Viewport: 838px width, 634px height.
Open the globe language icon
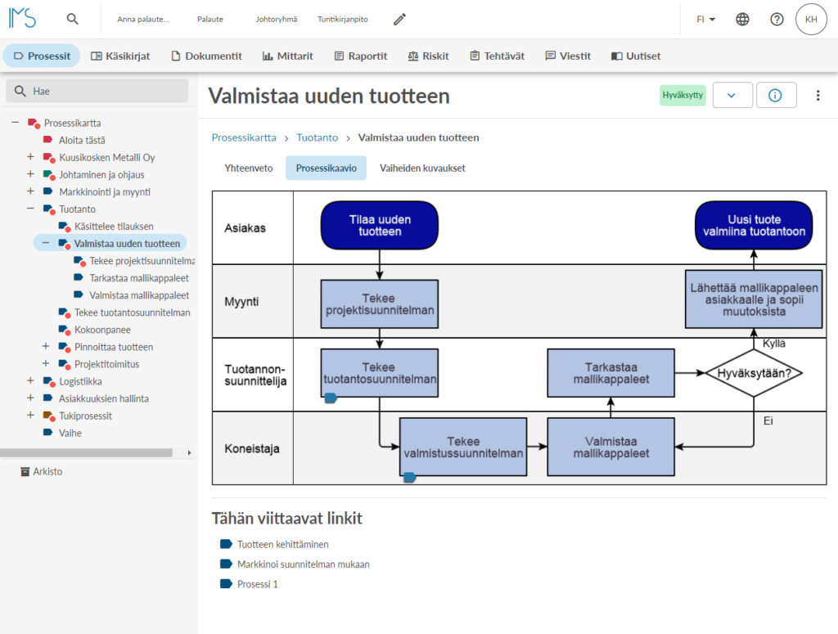(742, 20)
